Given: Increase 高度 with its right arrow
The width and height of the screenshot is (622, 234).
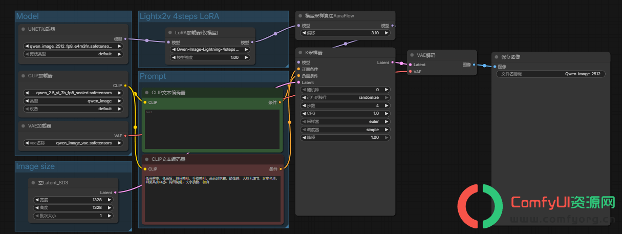Looking at the screenshot, I should click(x=110, y=208).
